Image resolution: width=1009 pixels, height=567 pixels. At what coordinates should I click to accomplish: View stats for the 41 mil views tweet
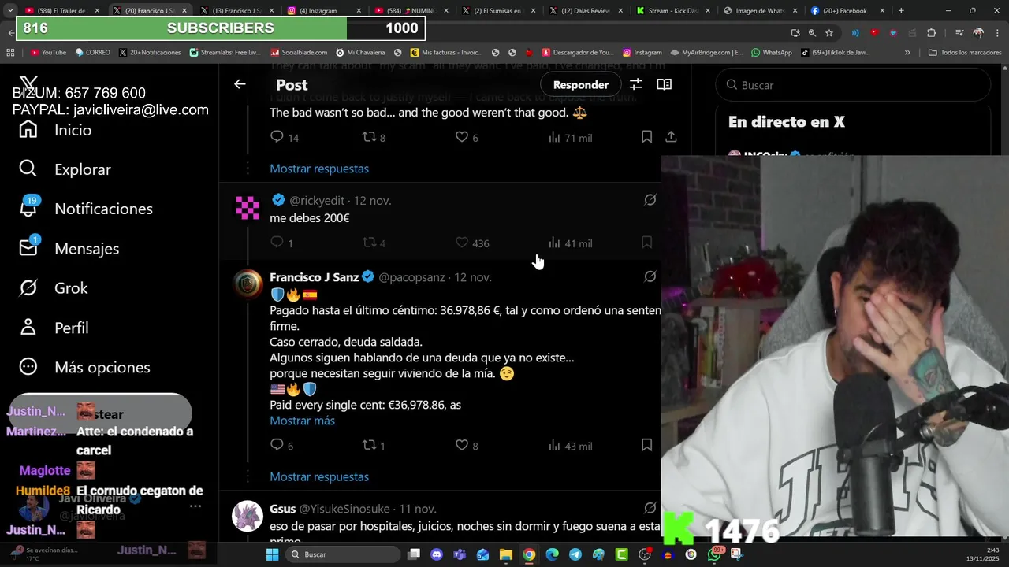570,243
